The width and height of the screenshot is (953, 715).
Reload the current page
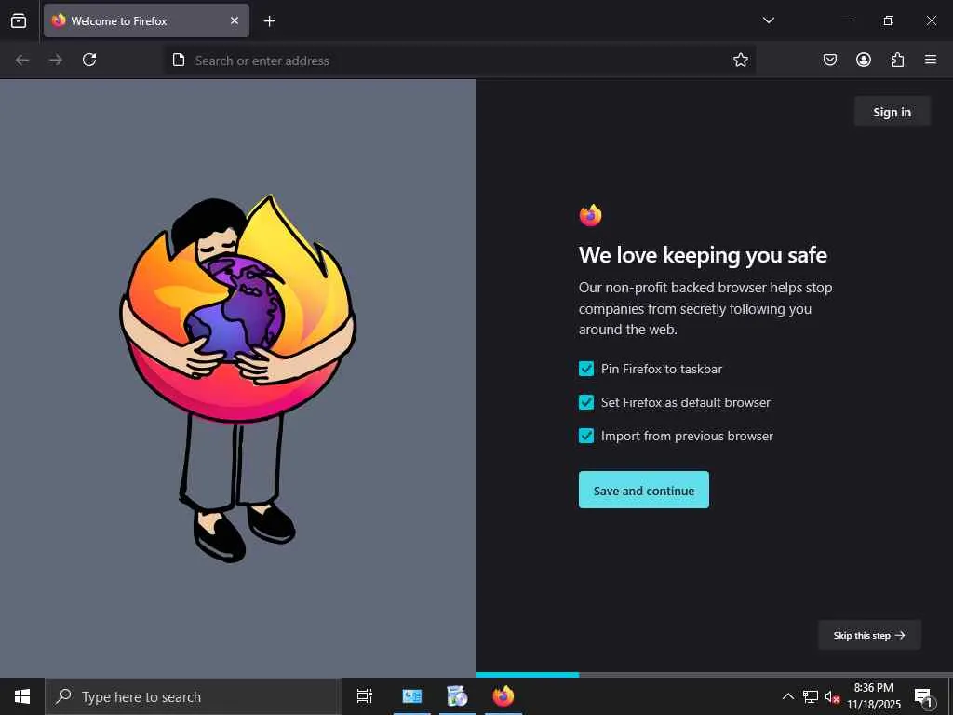[x=89, y=60]
